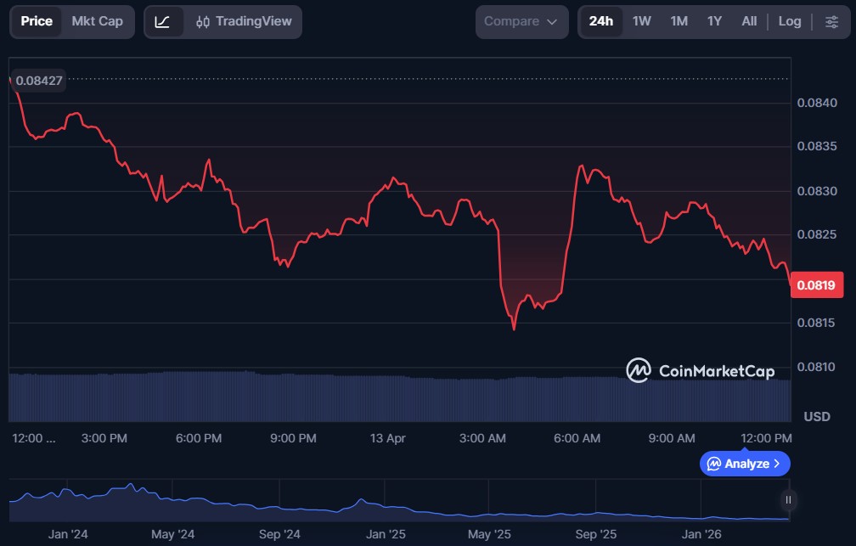This screenshot has height=546, width=856.
Task: Click pause handle on range navigator
Action: 789,500
